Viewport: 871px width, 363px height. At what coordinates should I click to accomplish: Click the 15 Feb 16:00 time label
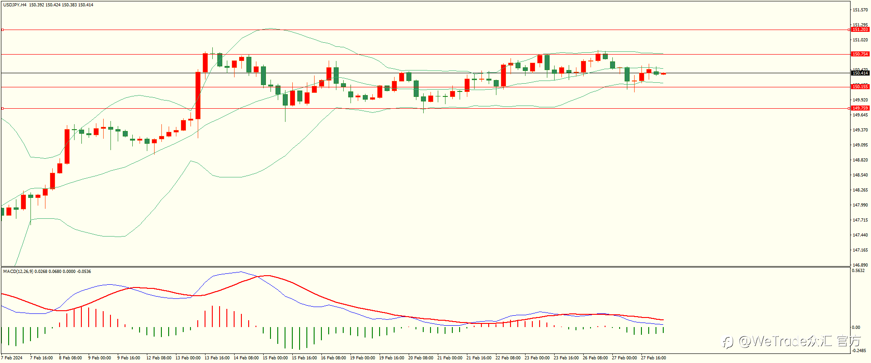point(304,358)
